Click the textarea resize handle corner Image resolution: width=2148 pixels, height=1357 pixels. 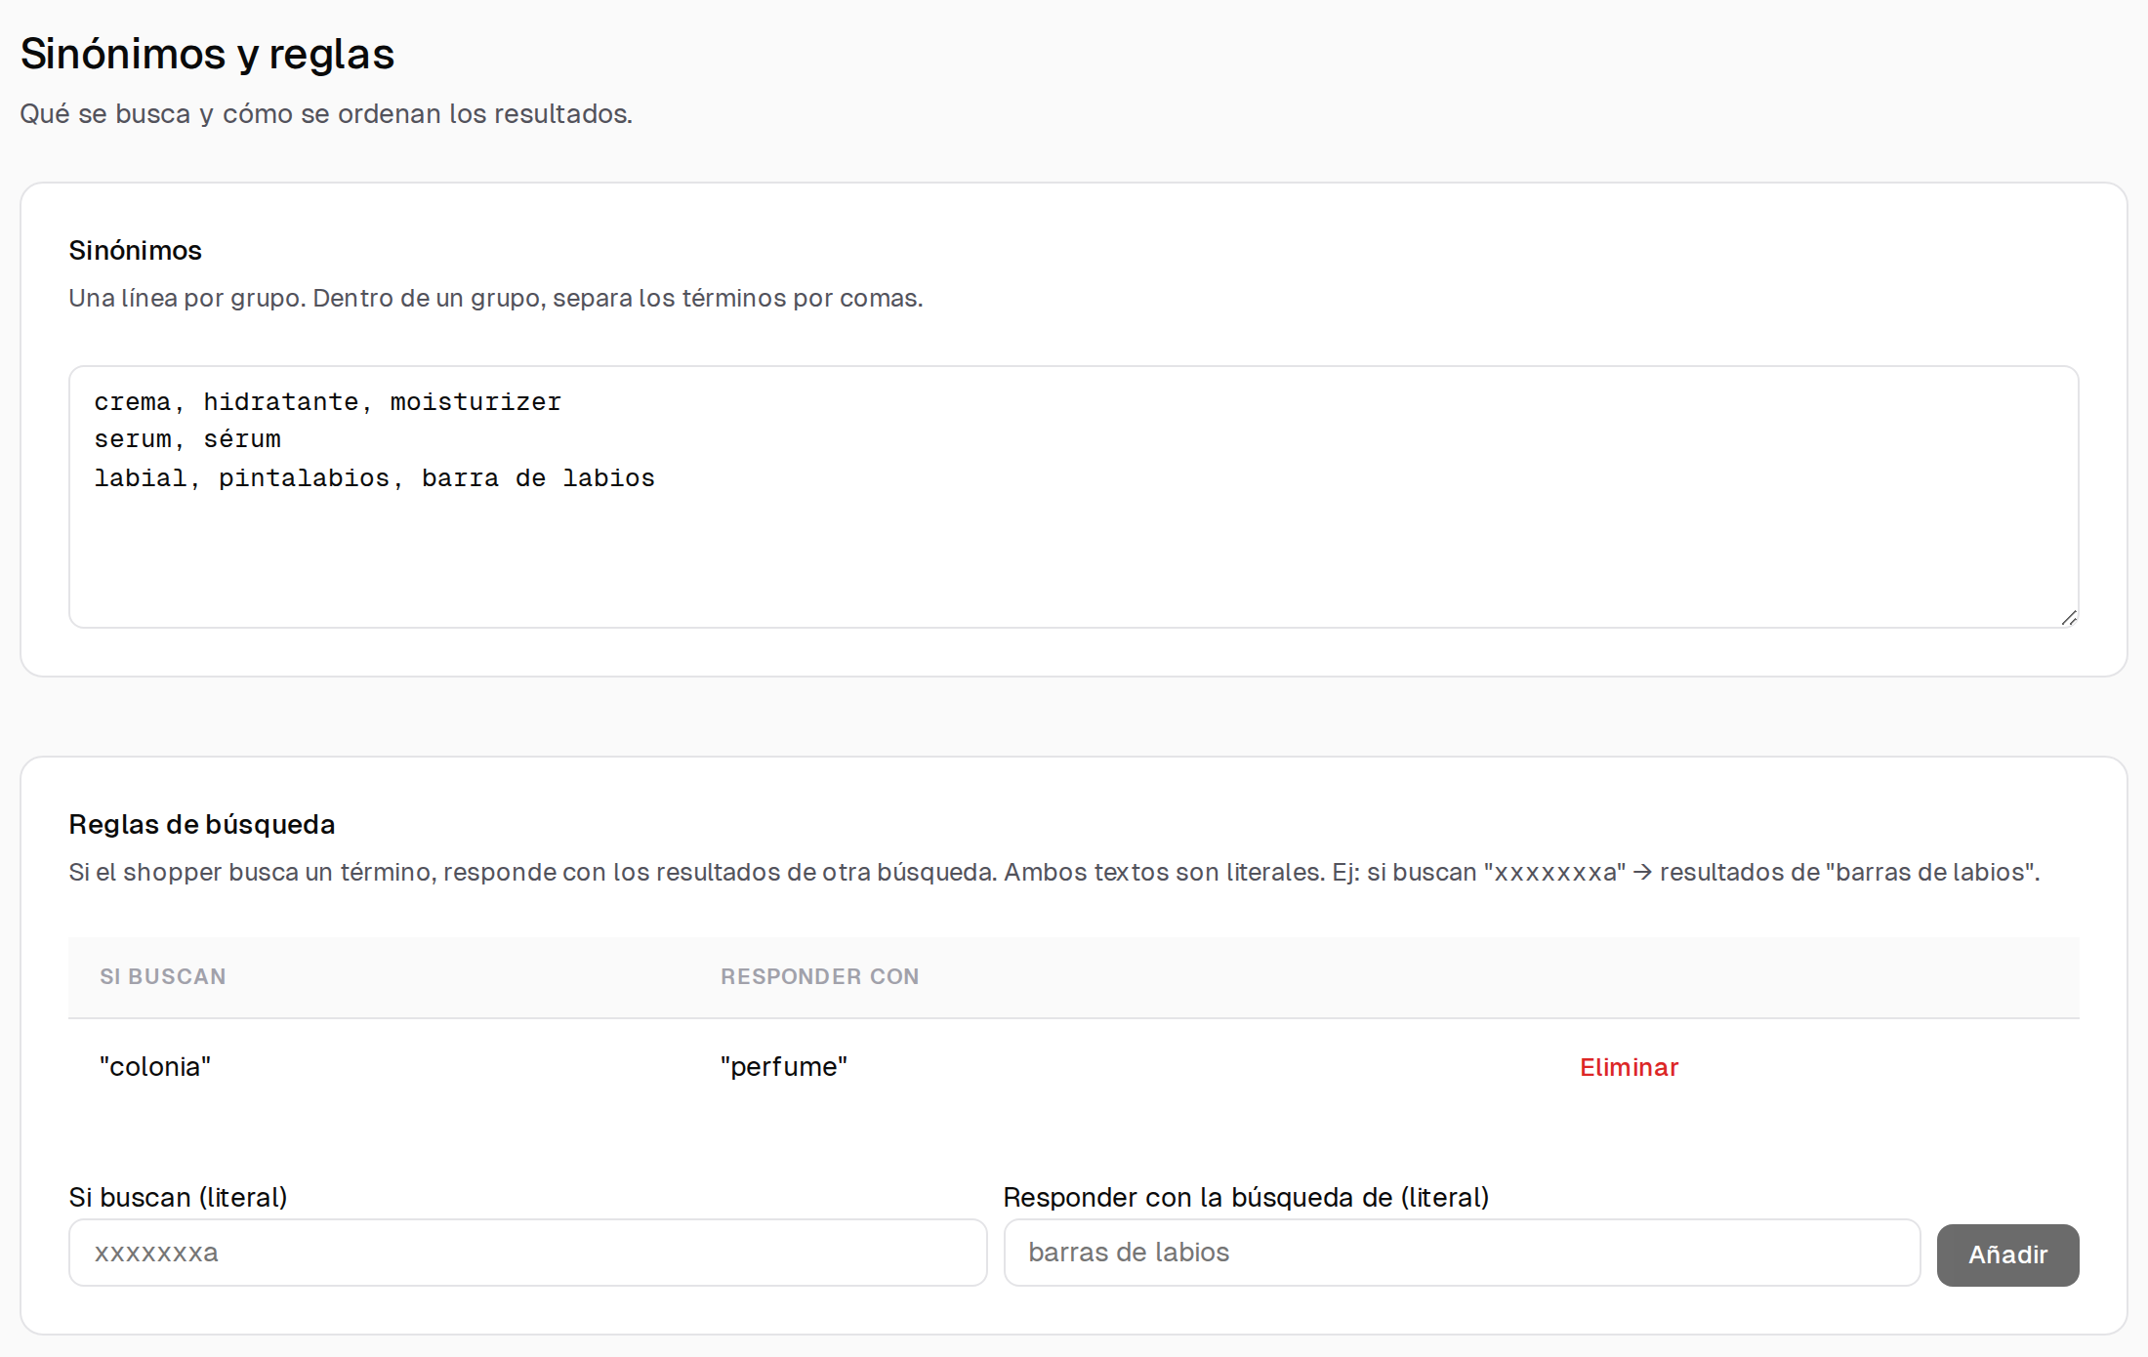[2068, 617]
